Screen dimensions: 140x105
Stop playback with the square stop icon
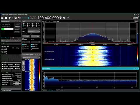pyautogui.click(x=6, y=18)
